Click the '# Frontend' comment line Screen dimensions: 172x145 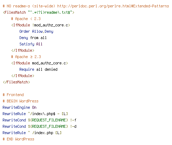pyautogui.click(x=13, y=95)
